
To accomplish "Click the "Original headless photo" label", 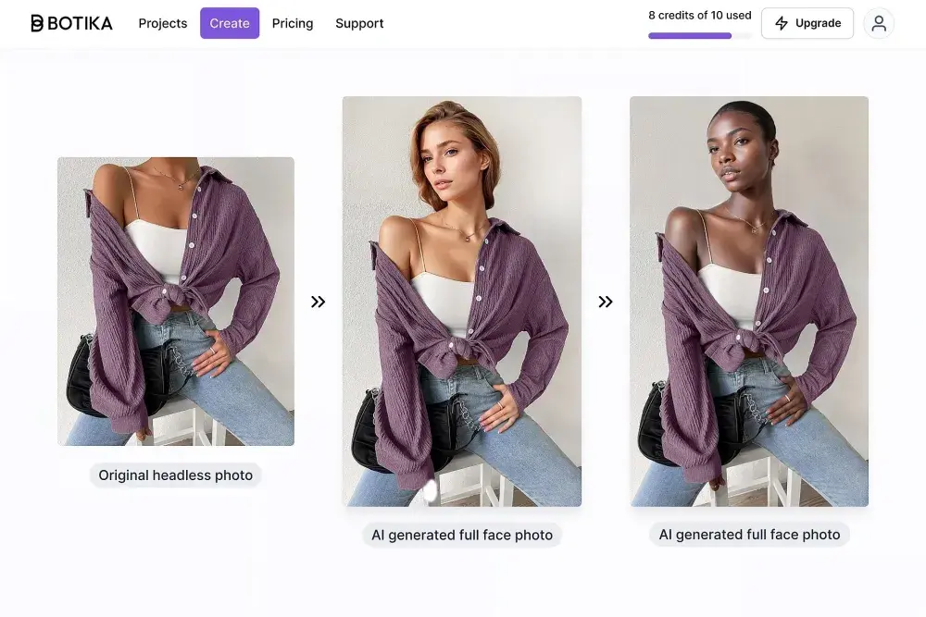I will coord(176,475).
